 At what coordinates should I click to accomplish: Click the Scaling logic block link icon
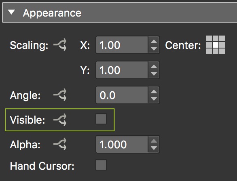click(x=60, y=45)
